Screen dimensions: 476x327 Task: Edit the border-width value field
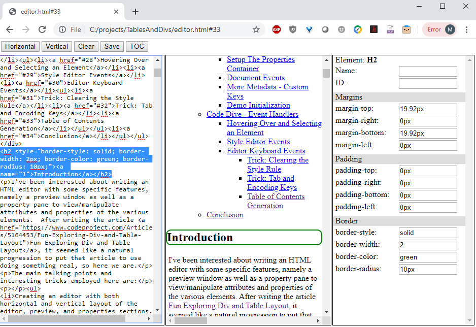pos(428,245)
